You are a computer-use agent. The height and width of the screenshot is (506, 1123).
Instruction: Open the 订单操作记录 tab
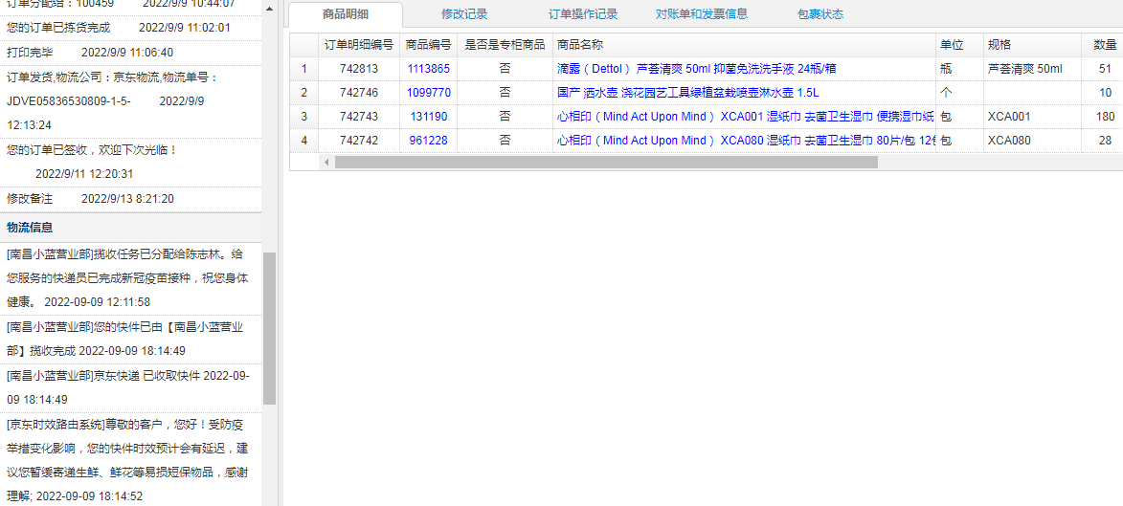coord(583,14)
